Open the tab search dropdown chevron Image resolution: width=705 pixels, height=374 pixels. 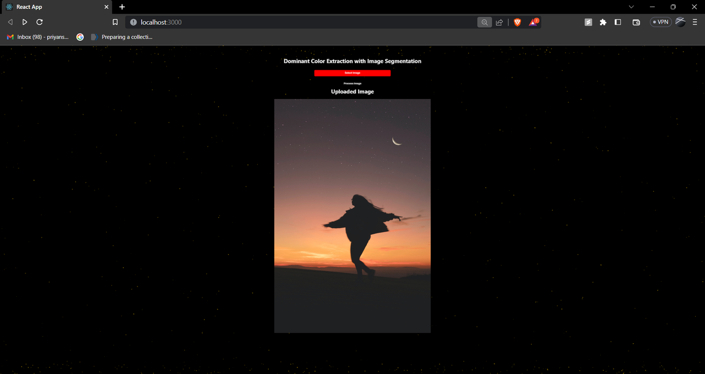pyautogui.click(x=631, y=7)
